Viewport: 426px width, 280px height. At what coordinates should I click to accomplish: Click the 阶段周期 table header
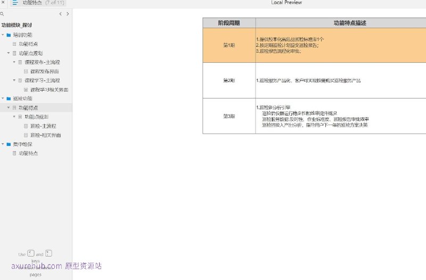pyautogui.click(x=229, y=23)
